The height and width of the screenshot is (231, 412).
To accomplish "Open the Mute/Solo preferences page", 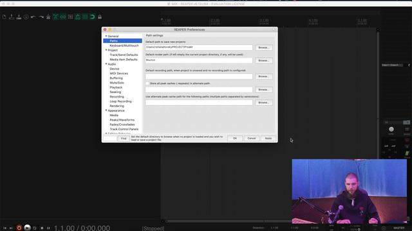I will pos(117,83).
